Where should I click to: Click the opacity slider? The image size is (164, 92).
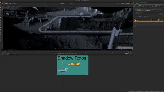pyautogui.click(x=153, y=13)
